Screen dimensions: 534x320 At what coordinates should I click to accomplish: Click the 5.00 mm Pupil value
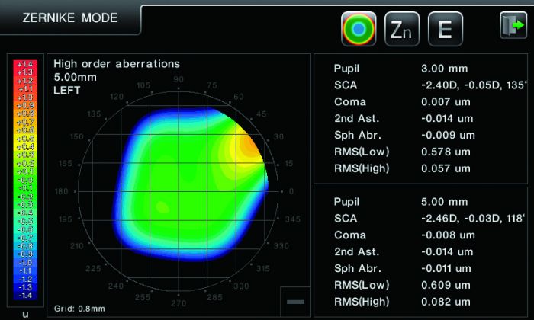tap(444, 202)
